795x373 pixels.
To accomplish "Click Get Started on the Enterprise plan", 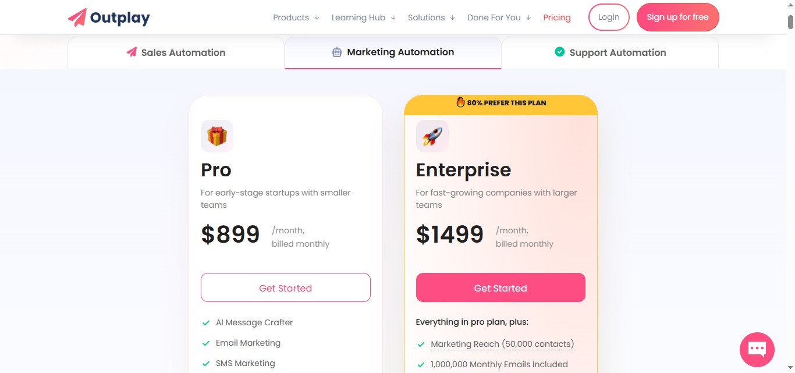I will 501,287.
